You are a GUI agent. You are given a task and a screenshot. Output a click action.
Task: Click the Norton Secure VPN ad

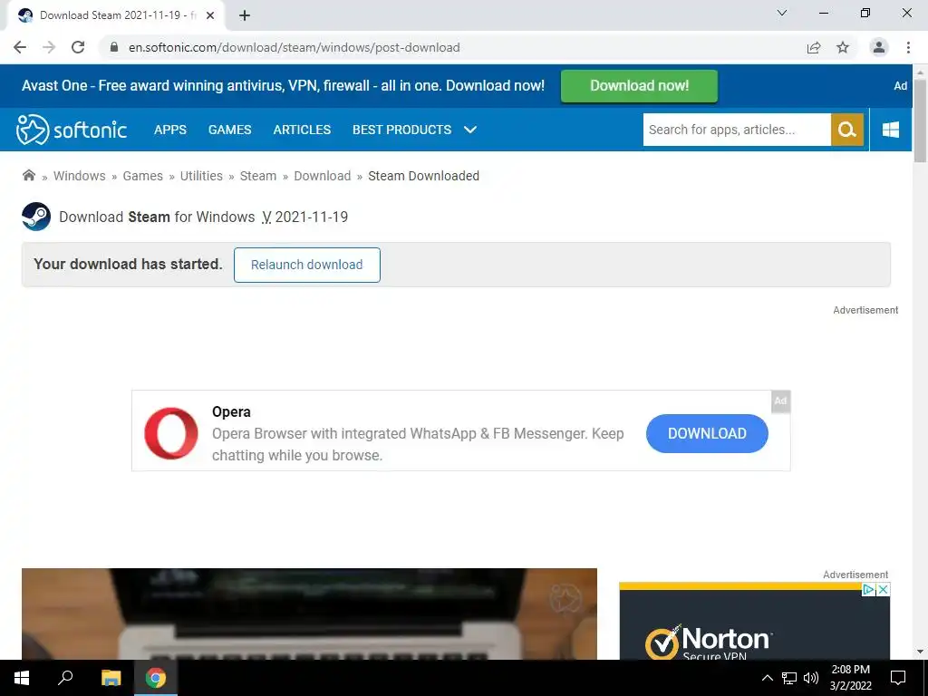point(755,622)
